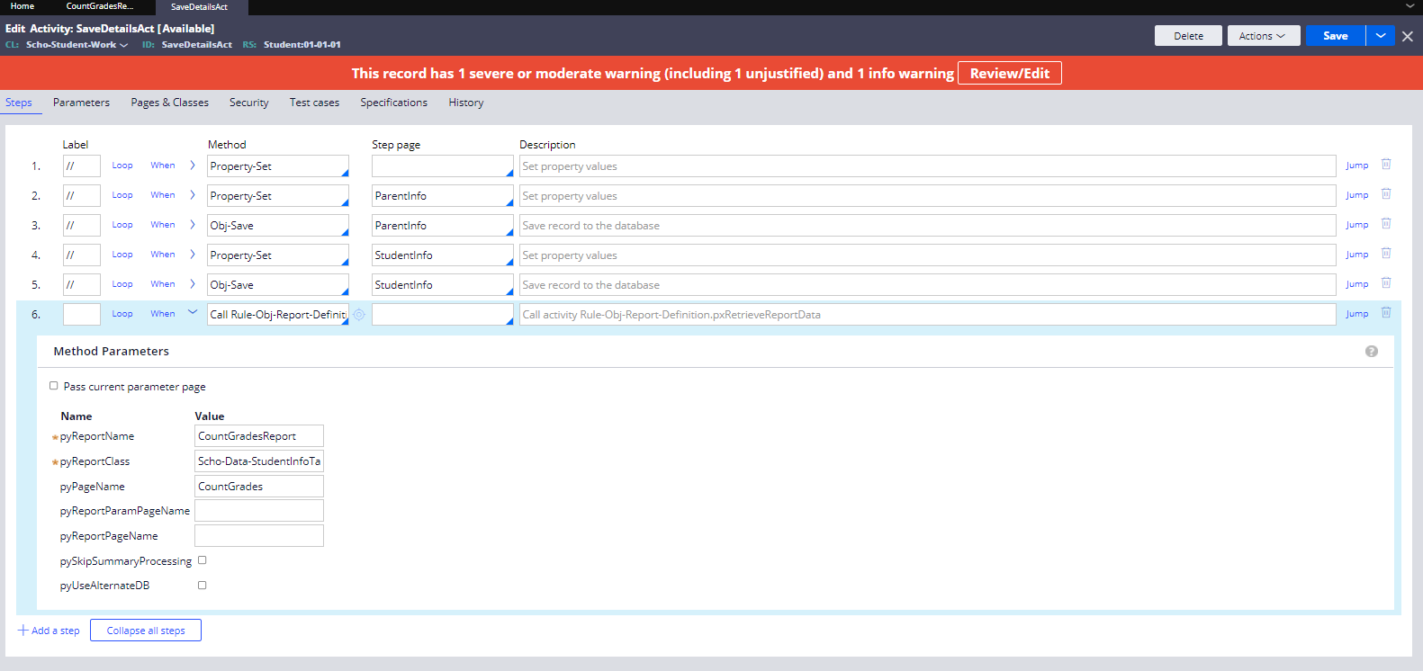Click the pyReportParamPageName value field
Screen dimensions: 1423x671
coord(259,511)
